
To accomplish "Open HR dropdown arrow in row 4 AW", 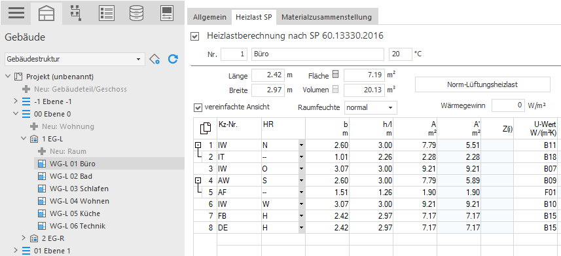I will [301, 181].
